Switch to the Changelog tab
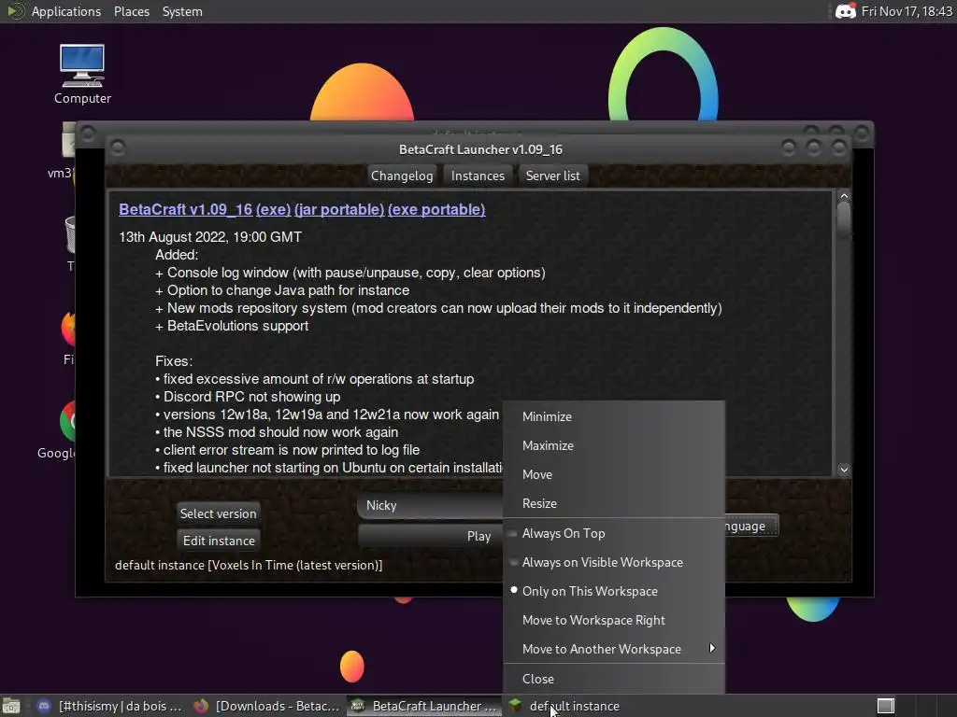957x717 pixels. click(402, 176)
